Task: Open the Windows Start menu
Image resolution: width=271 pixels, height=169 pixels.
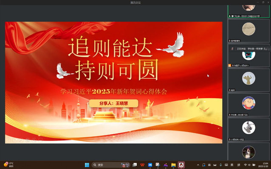Action: tap(87, 165)
